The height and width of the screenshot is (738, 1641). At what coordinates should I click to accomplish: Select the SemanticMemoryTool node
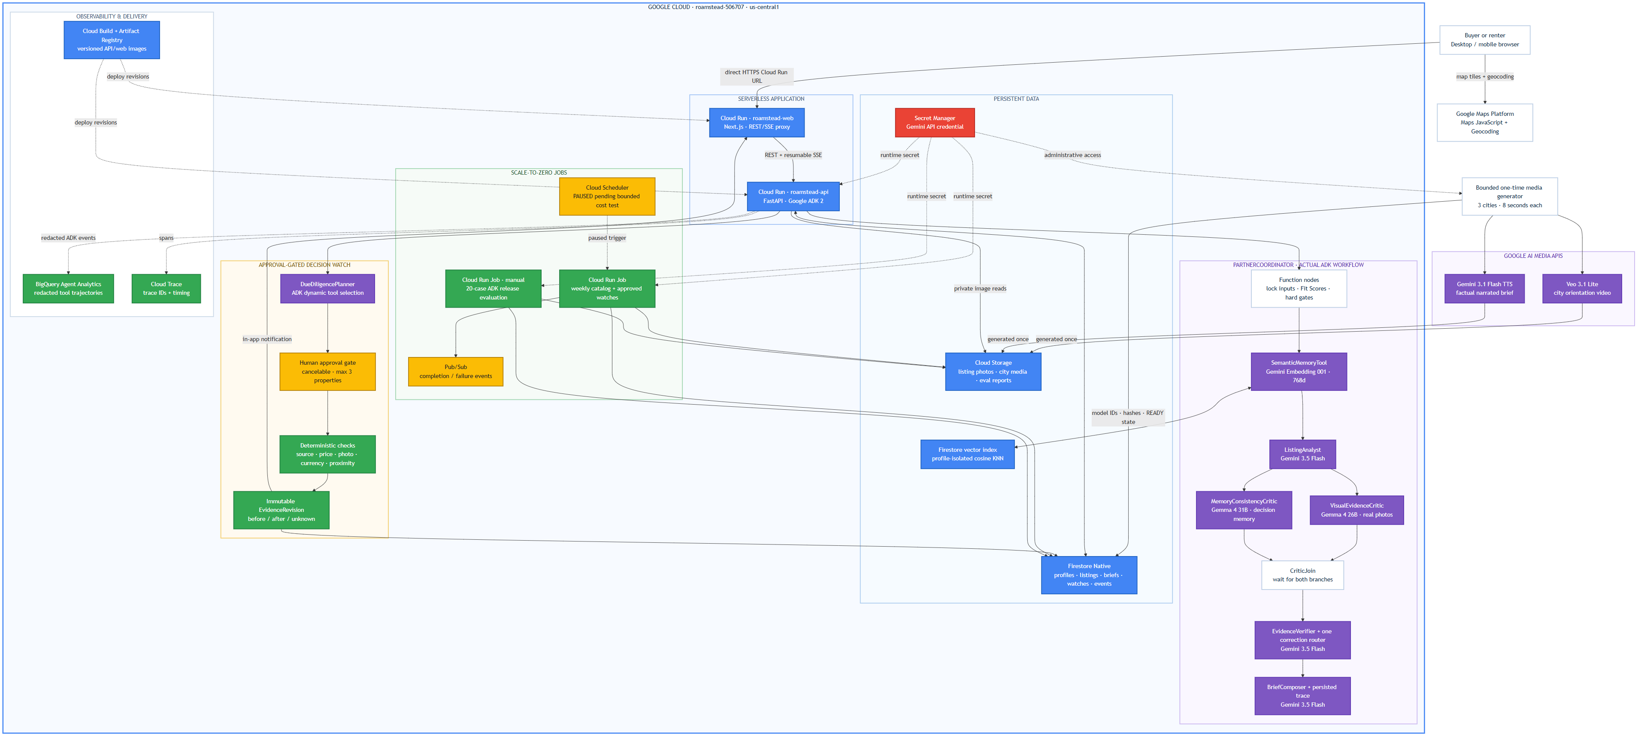[x=1299, y=372]
